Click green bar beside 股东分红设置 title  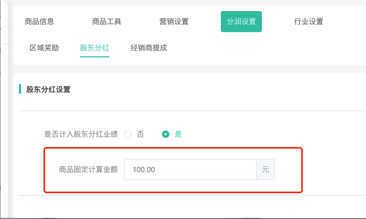(x=20, y=89)
